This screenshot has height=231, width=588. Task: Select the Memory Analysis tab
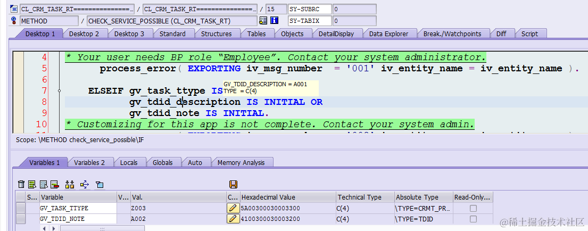pos(241,163)
